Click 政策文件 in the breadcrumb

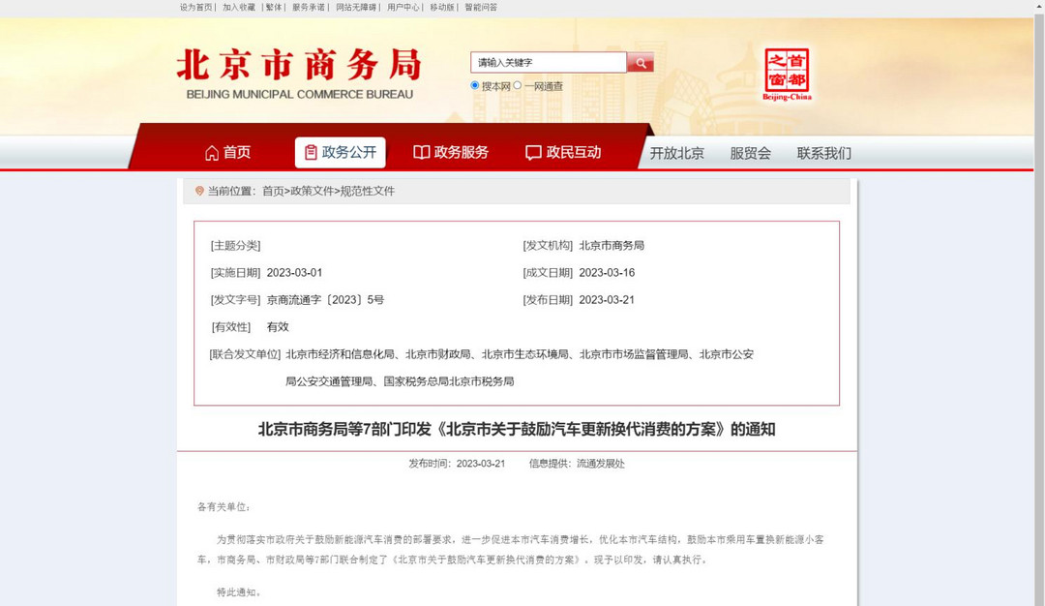[312, 192]
